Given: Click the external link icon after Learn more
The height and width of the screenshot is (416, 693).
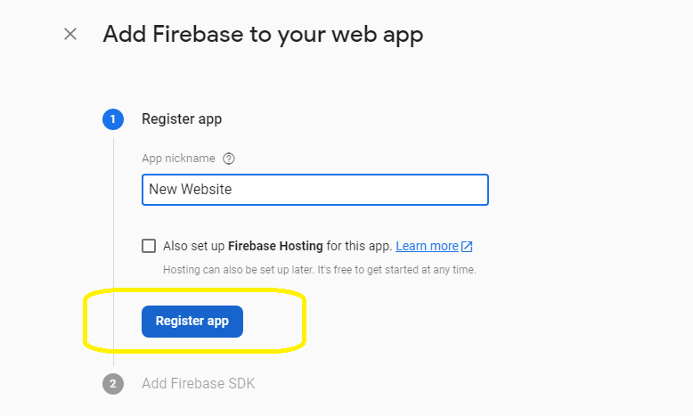Looking at the screenshot, I should pos(467,247).
